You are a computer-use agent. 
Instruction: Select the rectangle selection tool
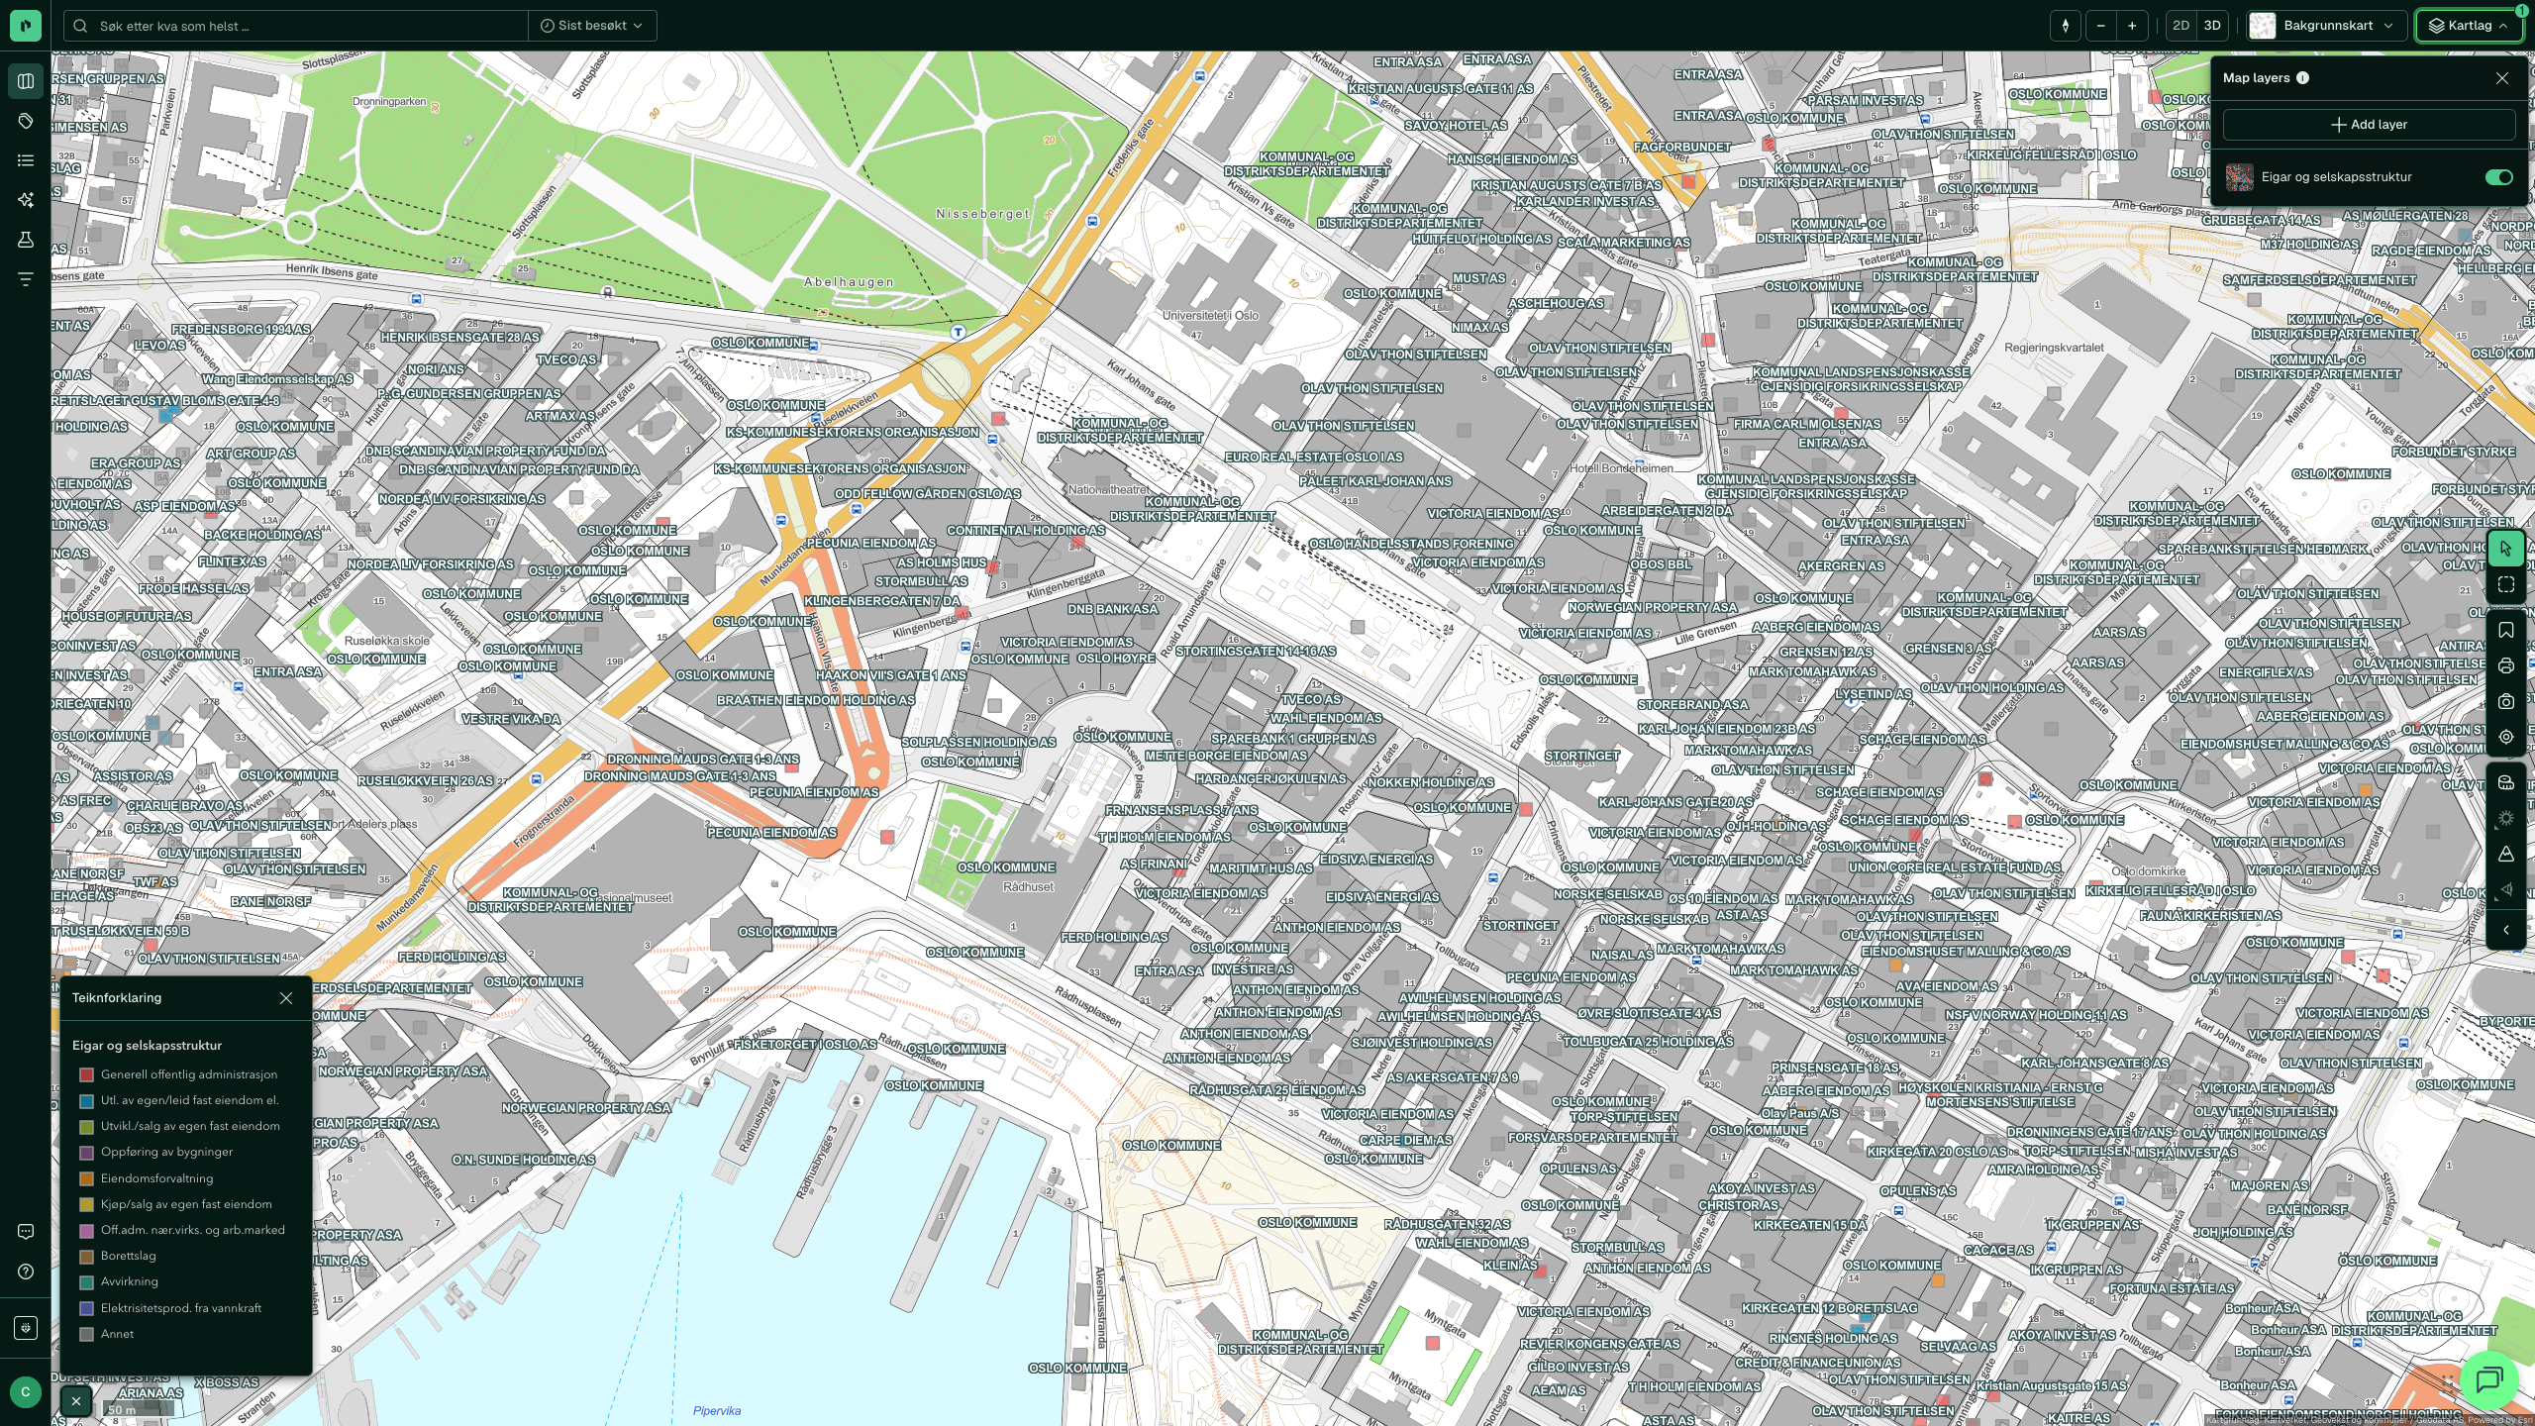2506,585
